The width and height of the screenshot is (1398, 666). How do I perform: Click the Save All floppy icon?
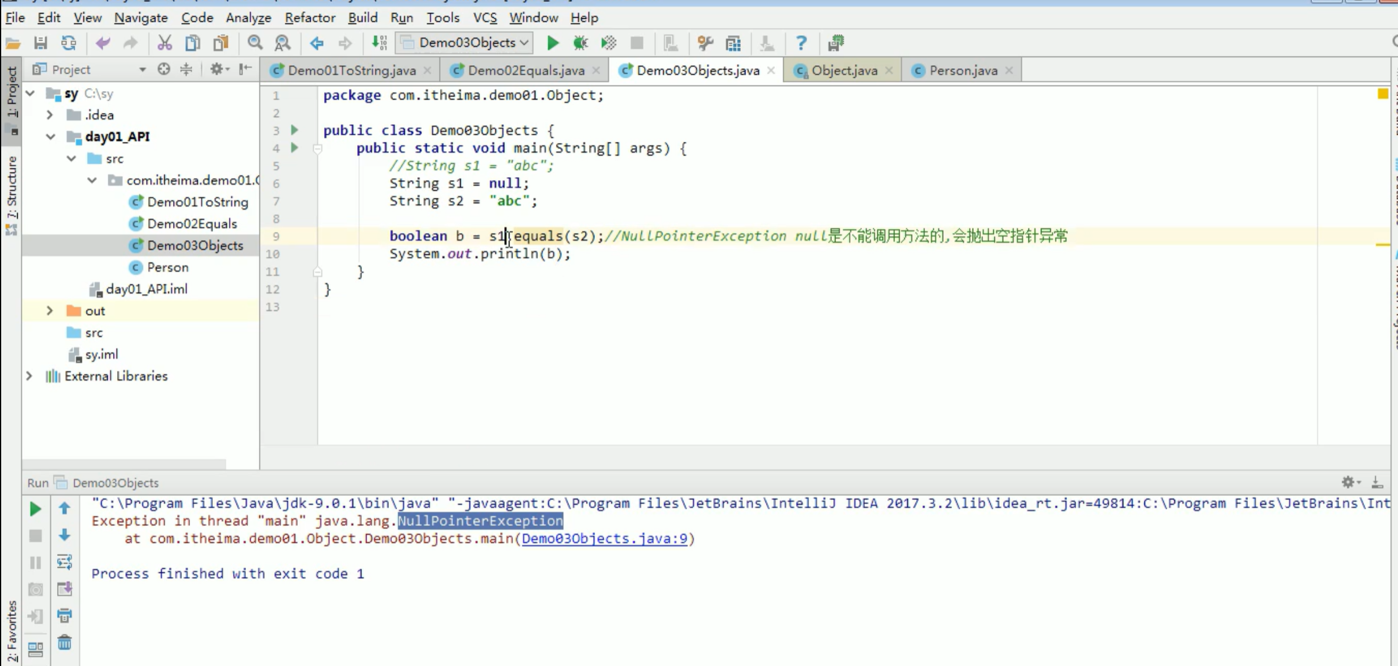40,43
